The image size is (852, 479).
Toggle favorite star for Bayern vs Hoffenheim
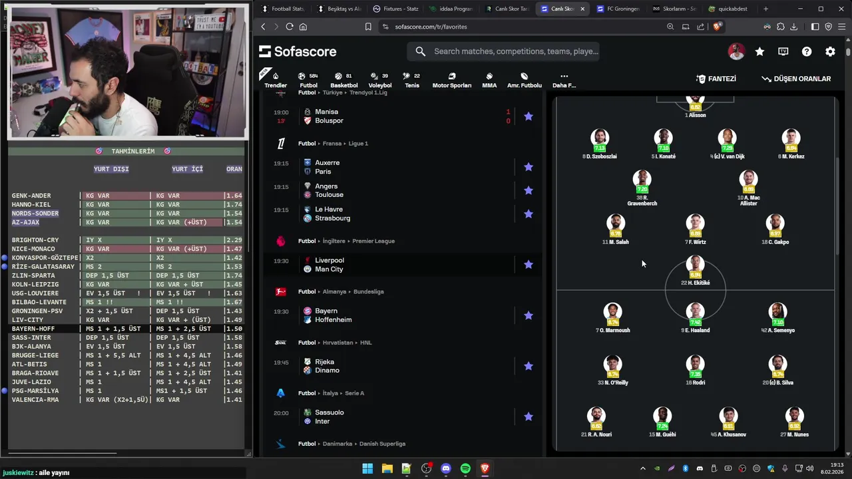point(529,315)
